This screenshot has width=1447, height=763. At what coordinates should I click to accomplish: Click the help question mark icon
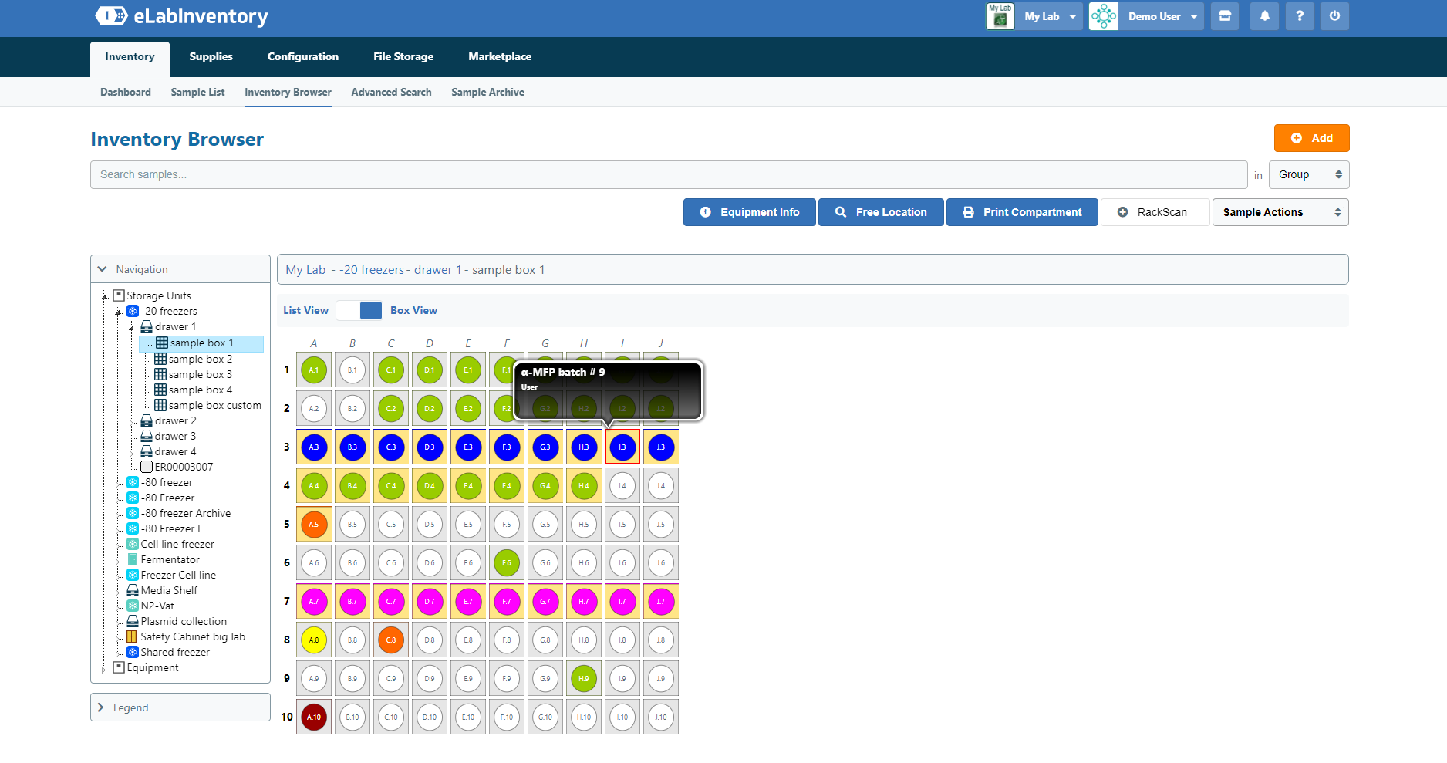(x=1300, y=16)
